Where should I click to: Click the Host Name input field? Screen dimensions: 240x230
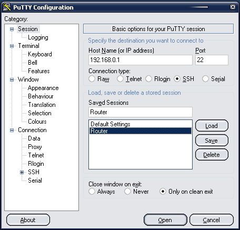141,60
